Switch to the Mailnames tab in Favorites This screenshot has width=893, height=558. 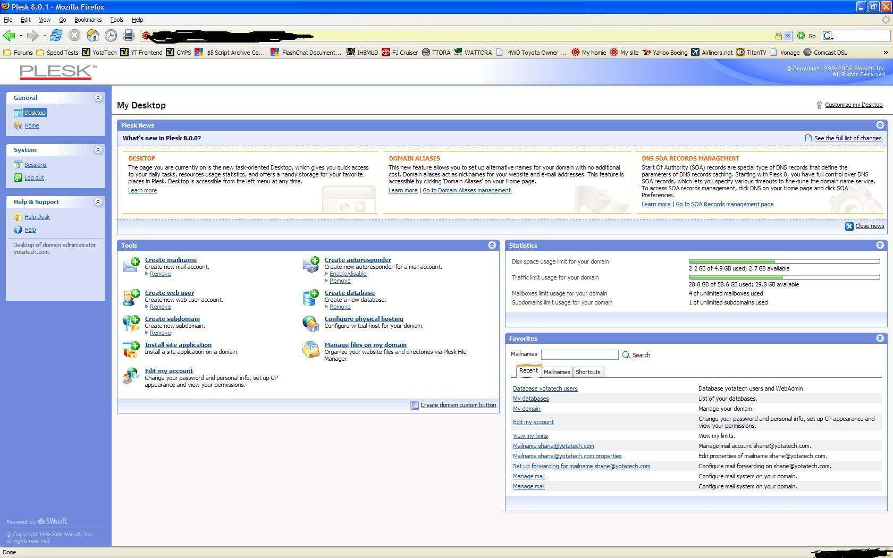tap(557, 372)
